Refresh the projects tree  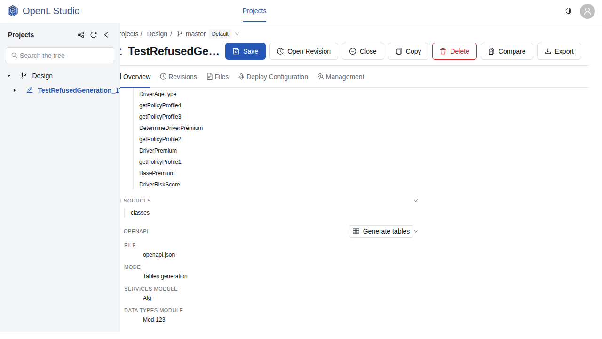94,35
